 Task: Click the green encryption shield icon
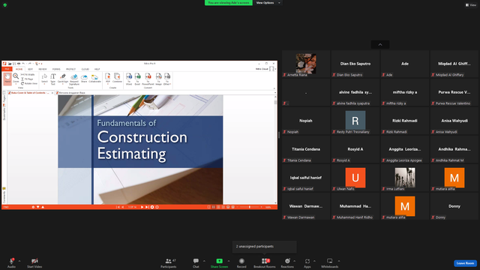[x=5, y=5]
